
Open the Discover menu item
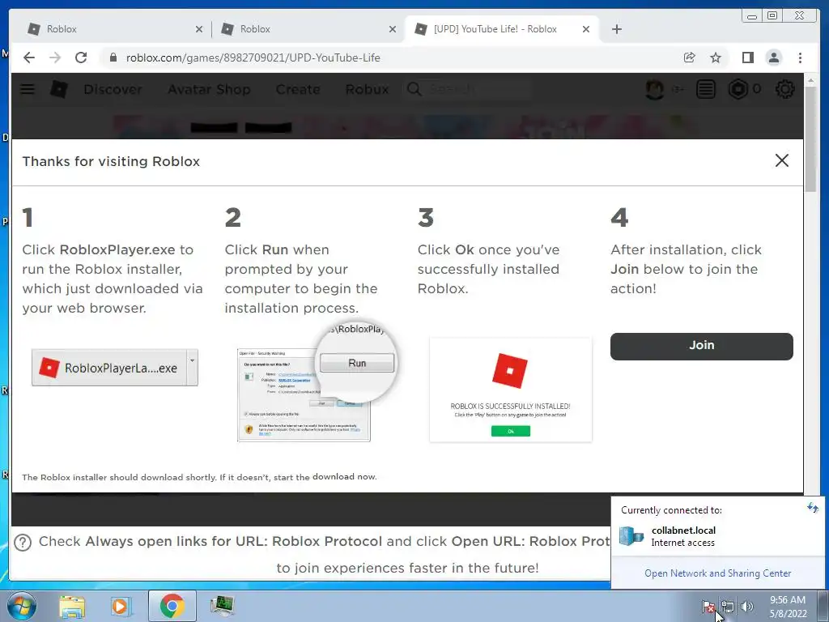pyautogui.click(x=113, y=89)
